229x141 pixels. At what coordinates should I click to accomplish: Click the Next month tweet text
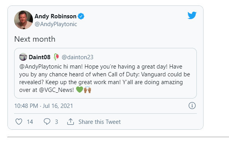click(x=35, y=39)
